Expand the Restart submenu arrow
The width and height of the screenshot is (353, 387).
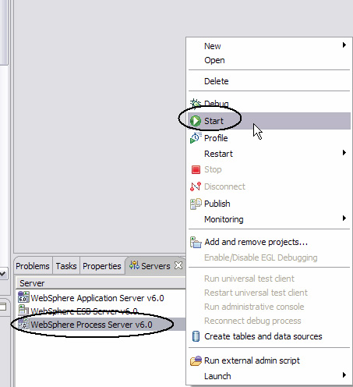pyautogui.click(x=344, y=153)
